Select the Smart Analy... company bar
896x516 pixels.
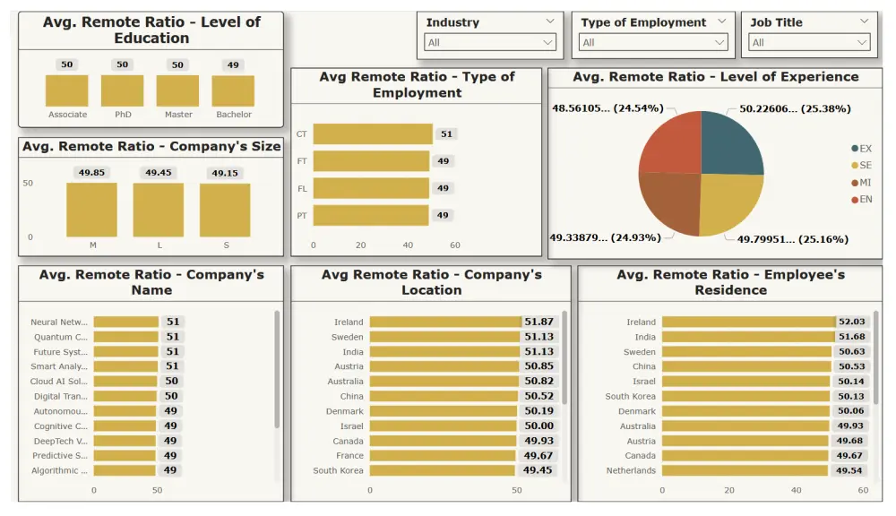coord(125,366)
